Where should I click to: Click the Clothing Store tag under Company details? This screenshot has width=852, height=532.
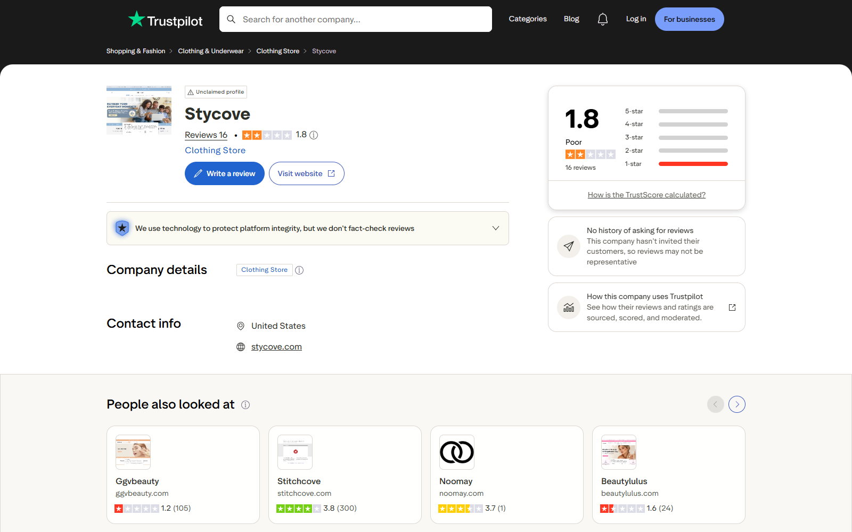[x=265, y=270]
